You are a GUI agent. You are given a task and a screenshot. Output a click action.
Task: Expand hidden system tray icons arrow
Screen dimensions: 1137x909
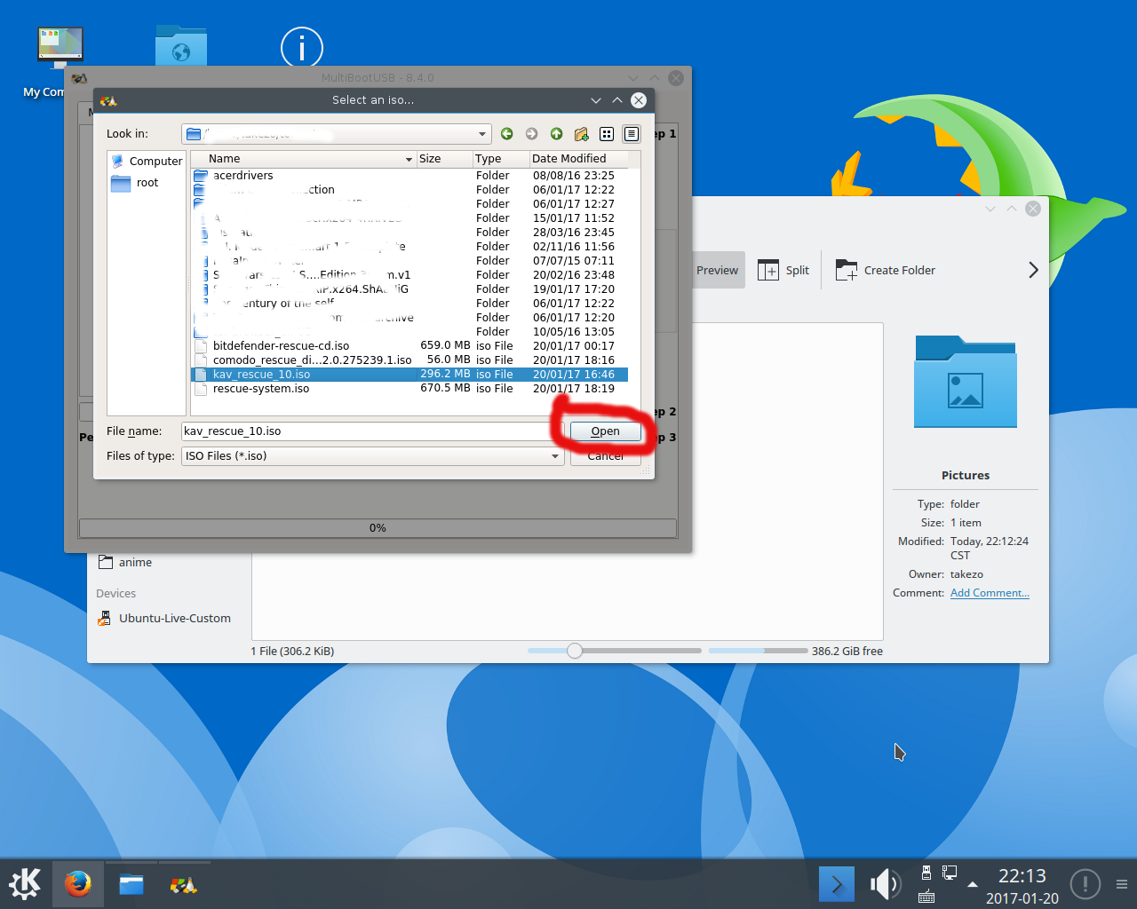[x=973, y=884]
